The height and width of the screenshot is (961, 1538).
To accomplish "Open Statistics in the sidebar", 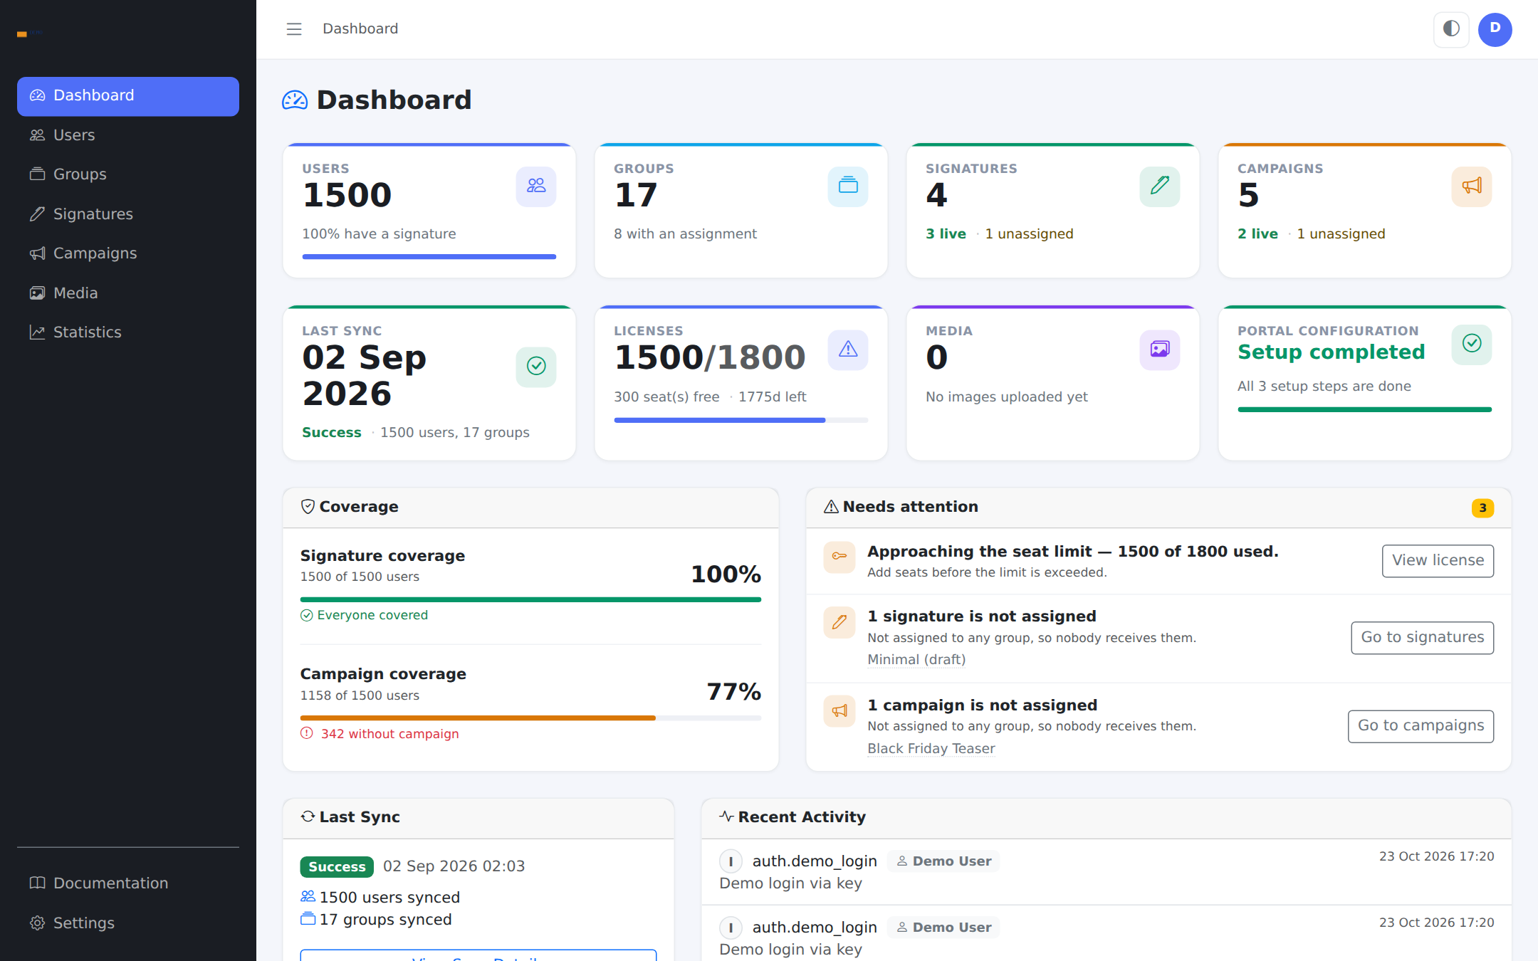I will click(x=128, y=332).
